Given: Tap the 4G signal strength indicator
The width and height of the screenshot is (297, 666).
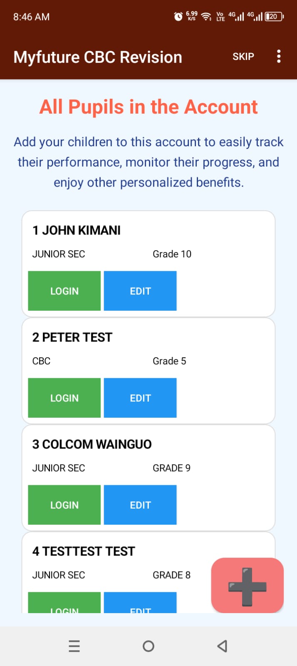Looking at the screenshot, I should (236, 17).
